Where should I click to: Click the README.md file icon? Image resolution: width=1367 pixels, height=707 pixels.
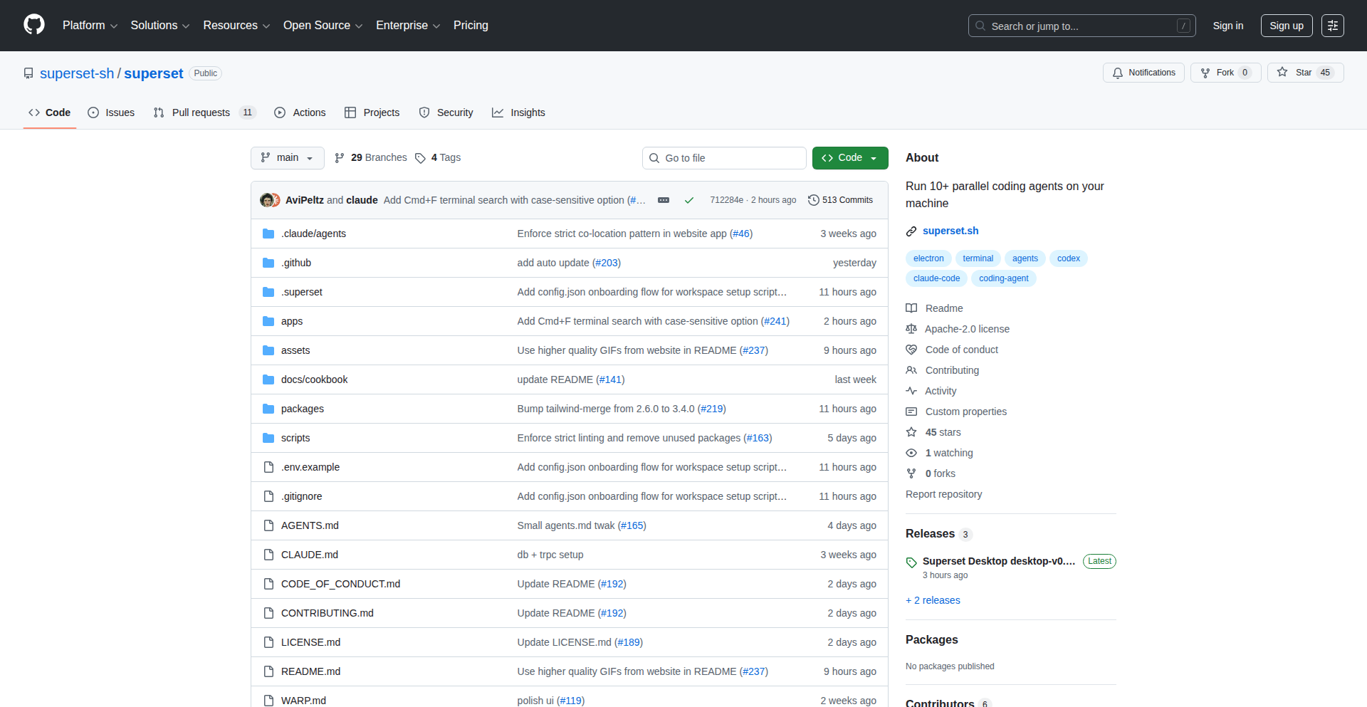click(268, 671)
